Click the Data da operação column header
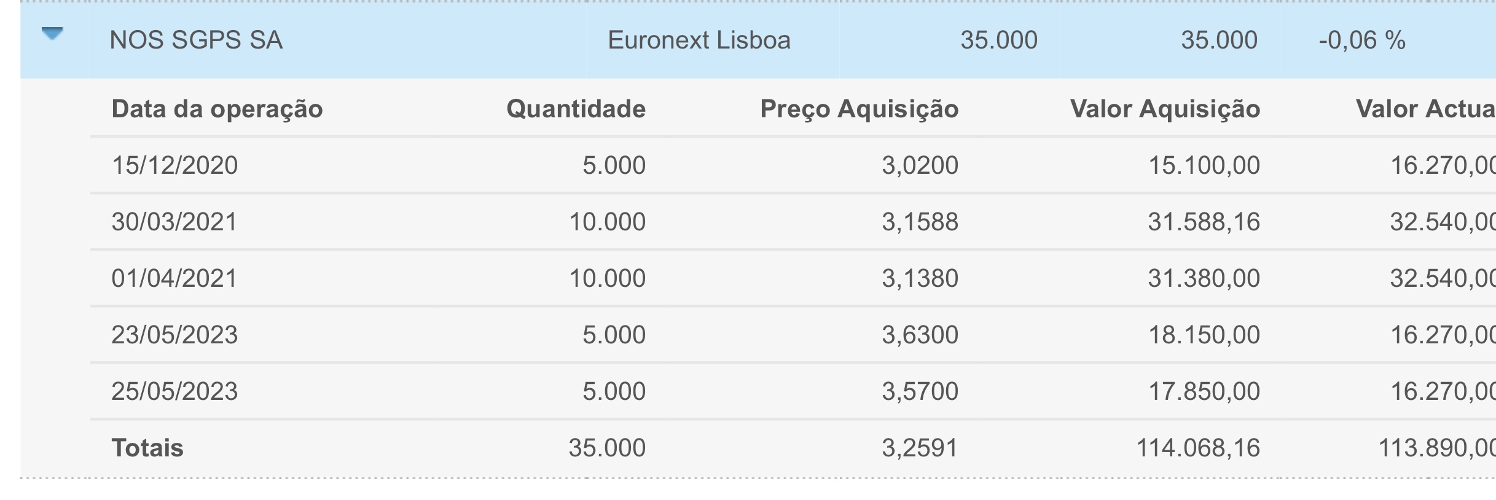1496x500 pixels. 217,109
